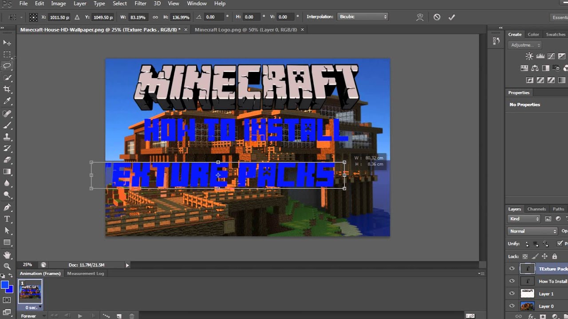The width and height of the screenshot is (568, 319).
Task: Open the layer Kind filter dropdown
Action: coord(524,219)
